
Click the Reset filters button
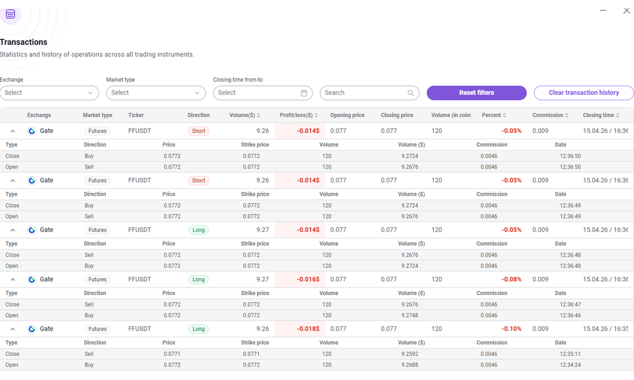477,93
